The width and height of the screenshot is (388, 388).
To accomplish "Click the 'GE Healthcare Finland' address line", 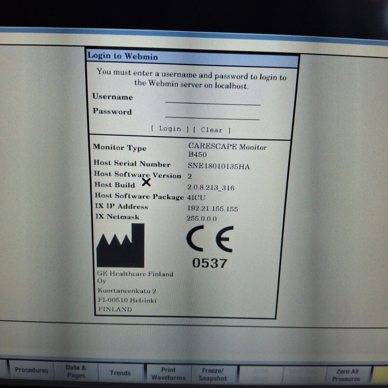I will click(x=135, y=274).
